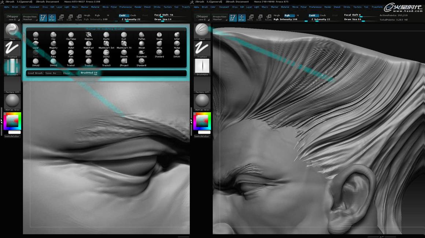
Task: Pick the Mallet brush
Action: 71,45
